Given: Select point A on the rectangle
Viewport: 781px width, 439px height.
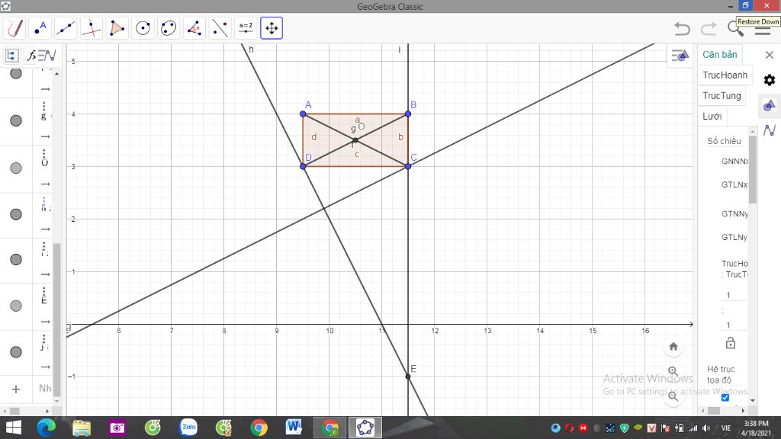Looking at the screenshot, I should 303,114.
